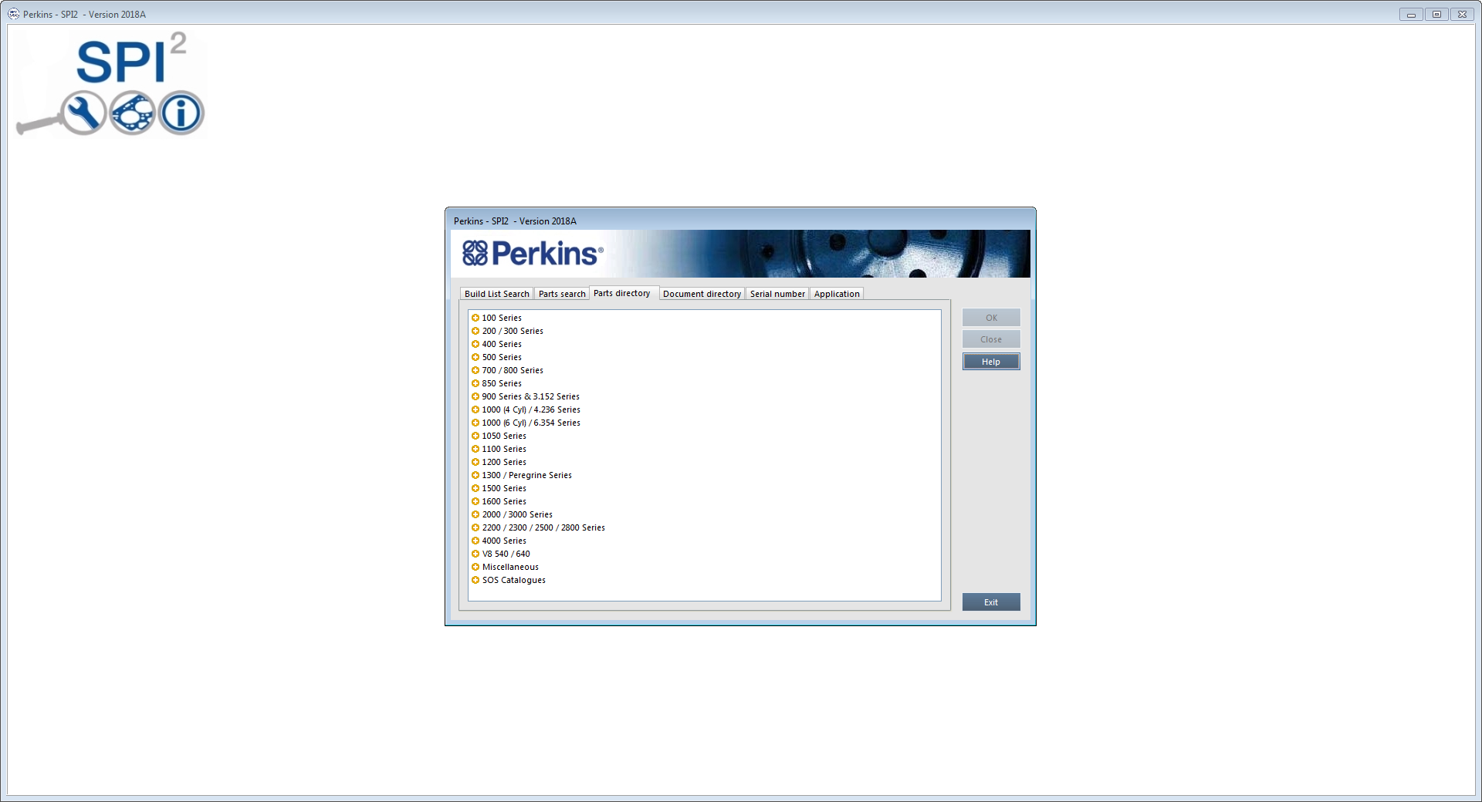Image resolution: width=1482 pixels, height=802 pixels.
Task: Expand the 400 Series tree node
Action: coord(475,344)
